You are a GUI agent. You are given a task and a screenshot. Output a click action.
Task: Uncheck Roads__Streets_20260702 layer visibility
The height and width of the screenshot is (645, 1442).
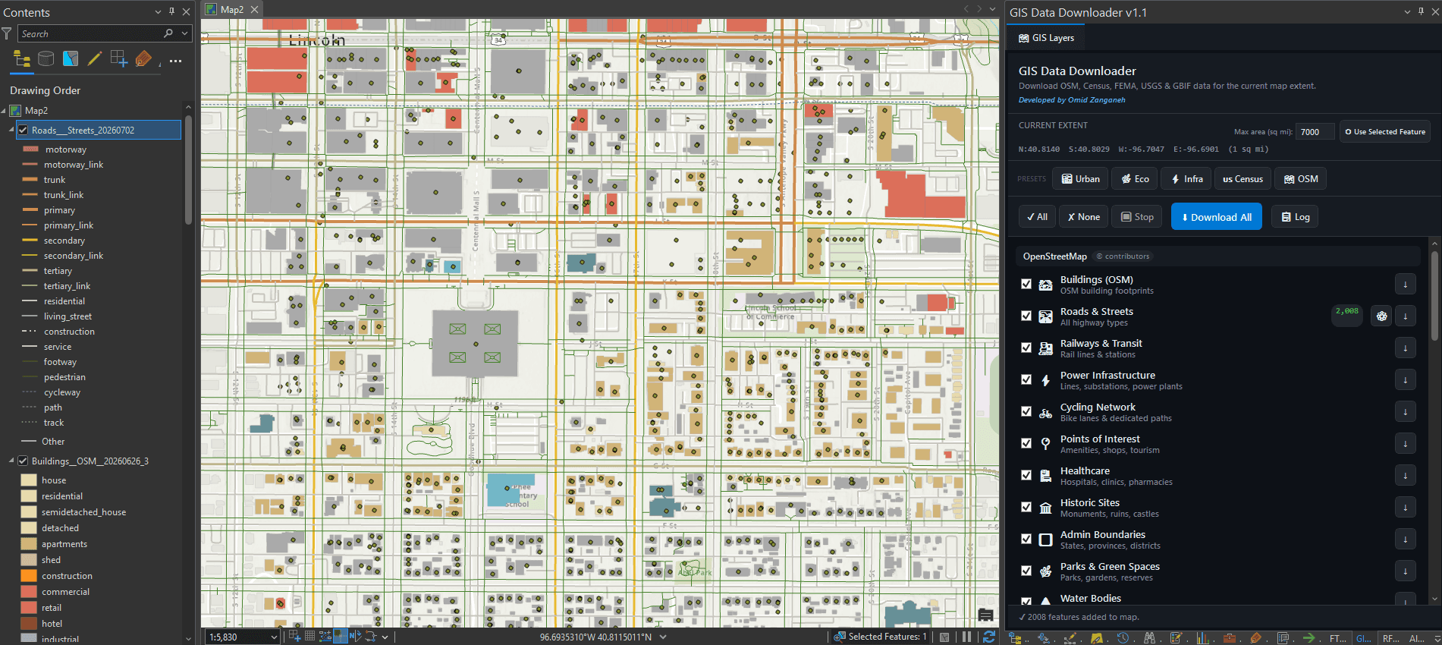(x=23, y=130)
